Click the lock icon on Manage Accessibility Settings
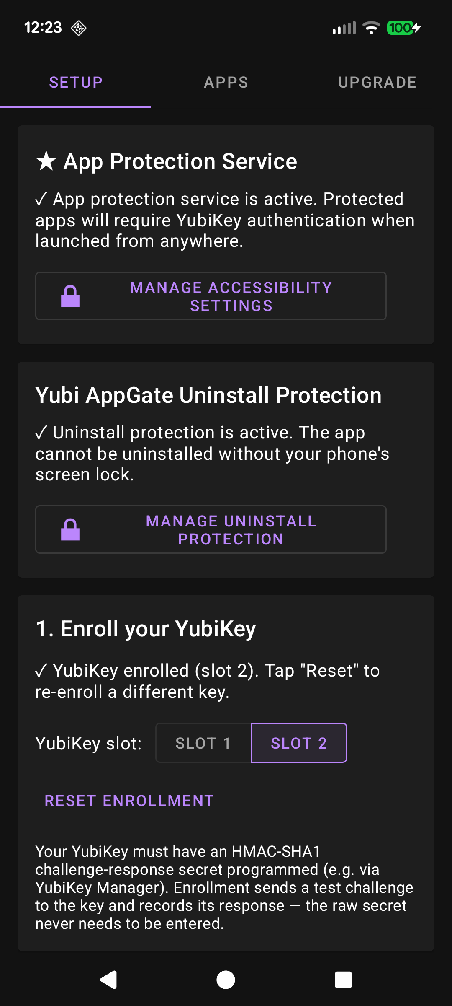 click(x=70, y=296)
